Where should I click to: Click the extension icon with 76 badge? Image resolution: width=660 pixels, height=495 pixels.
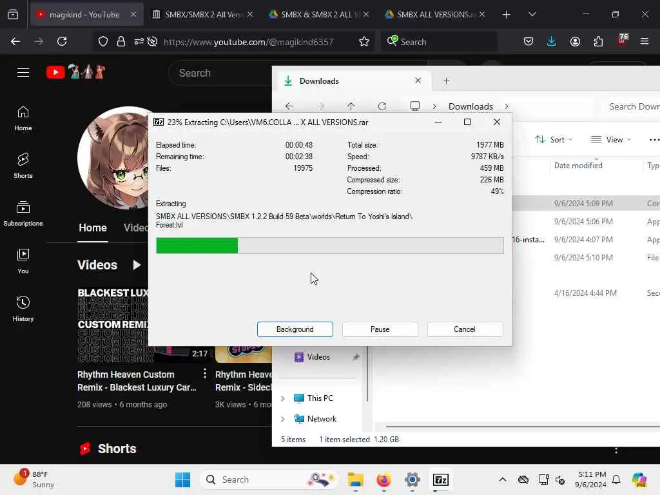(622, 41)
